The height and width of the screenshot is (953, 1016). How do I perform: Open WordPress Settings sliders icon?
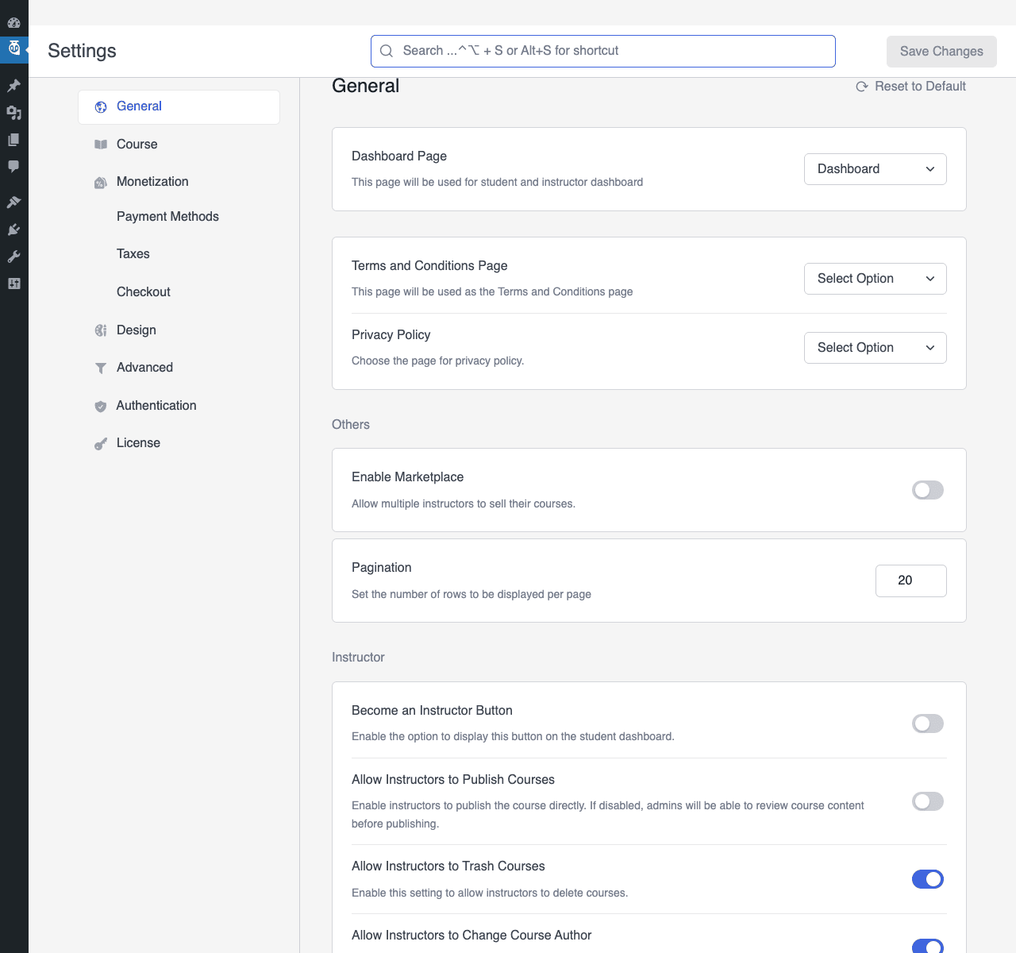click(x=13, y=284)
